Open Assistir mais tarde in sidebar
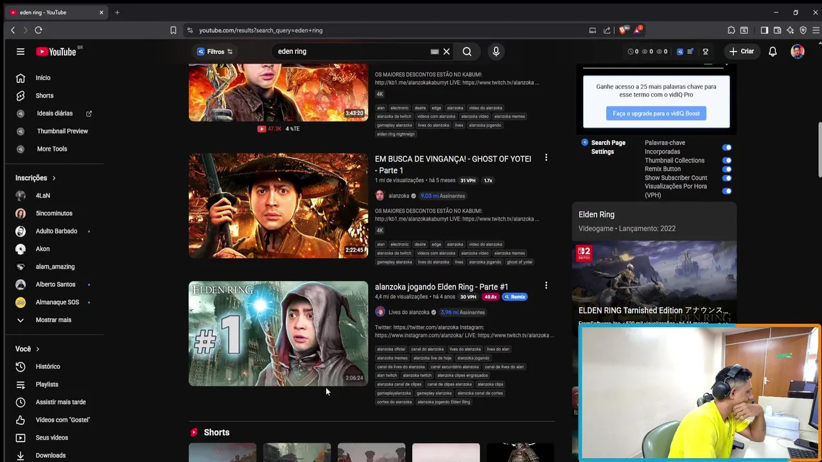 click(61, 402)
